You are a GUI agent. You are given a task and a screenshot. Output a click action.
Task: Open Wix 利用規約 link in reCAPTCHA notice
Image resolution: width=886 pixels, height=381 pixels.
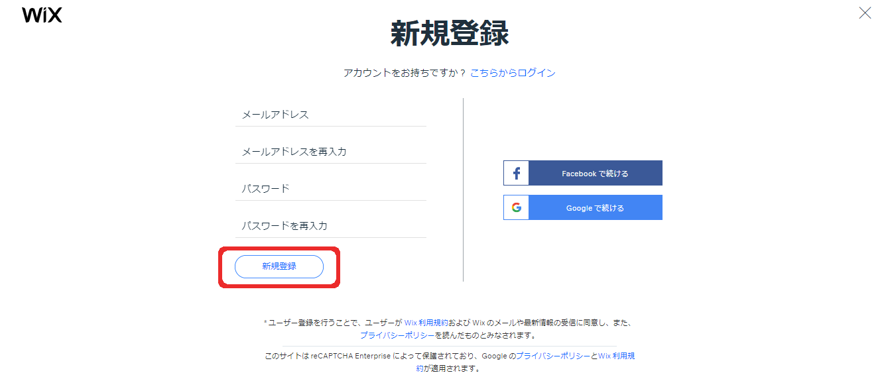tap(616, 356)
